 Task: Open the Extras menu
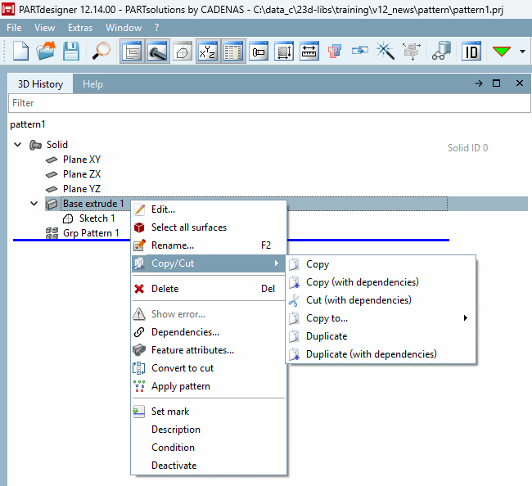click(80, 28)
